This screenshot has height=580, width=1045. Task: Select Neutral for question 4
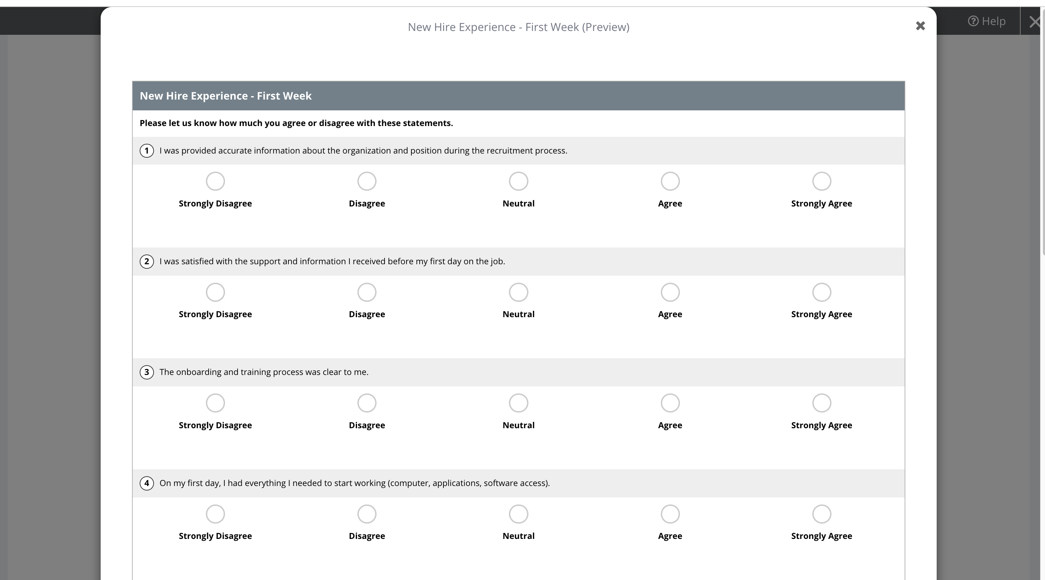(x=518, y=514)
